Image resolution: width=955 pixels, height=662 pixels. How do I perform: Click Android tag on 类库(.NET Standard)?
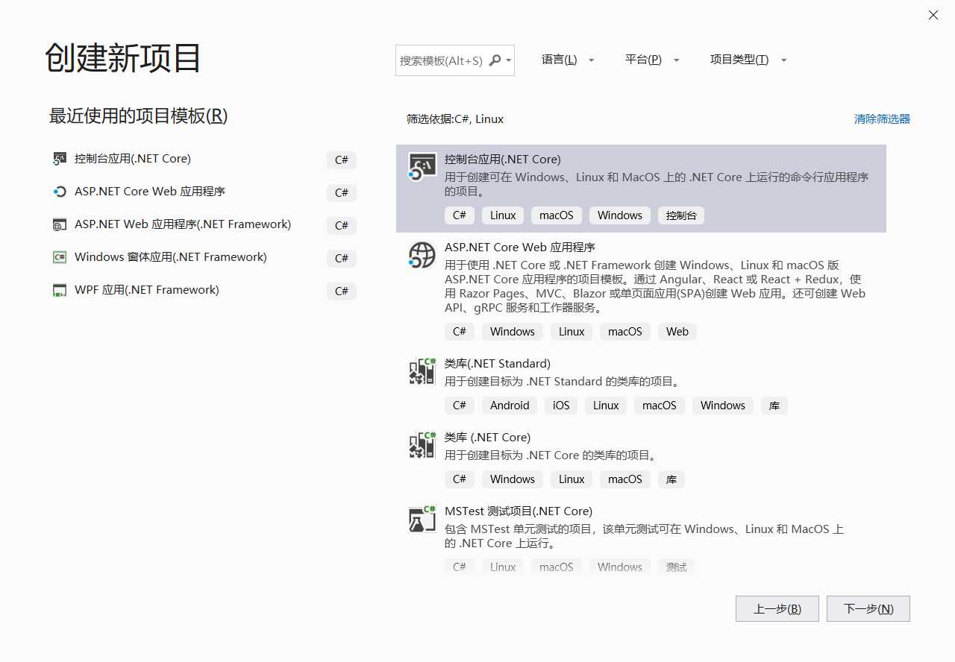pos(510,405)
